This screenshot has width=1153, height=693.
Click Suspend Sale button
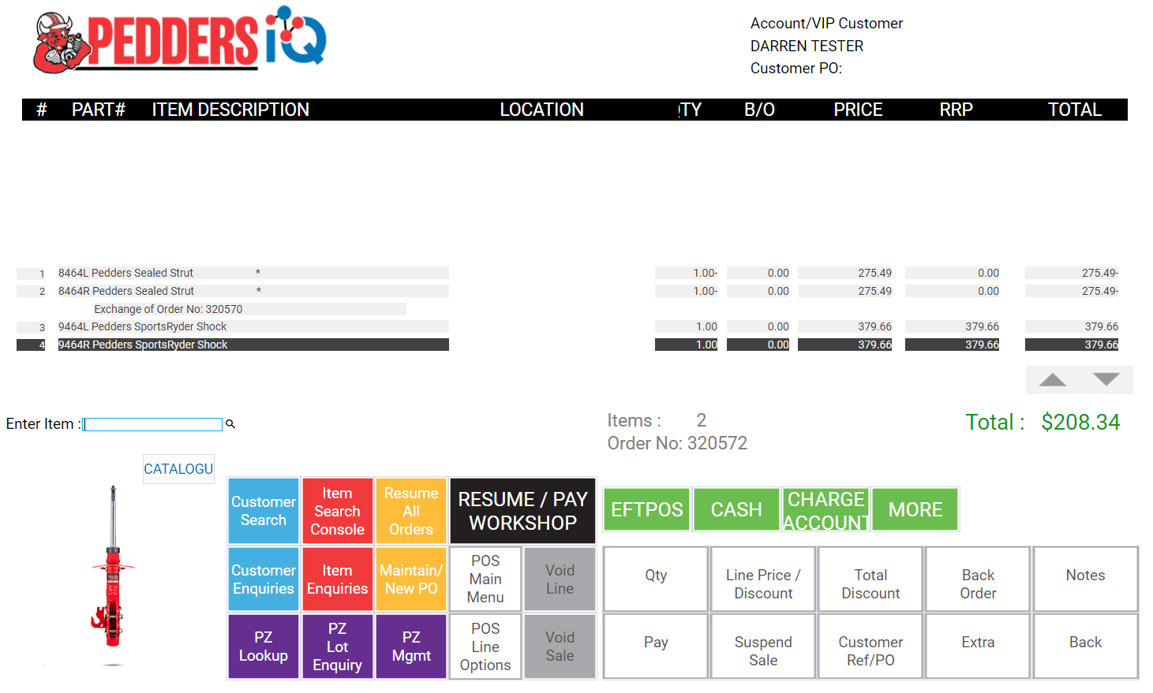pos(763,646)
